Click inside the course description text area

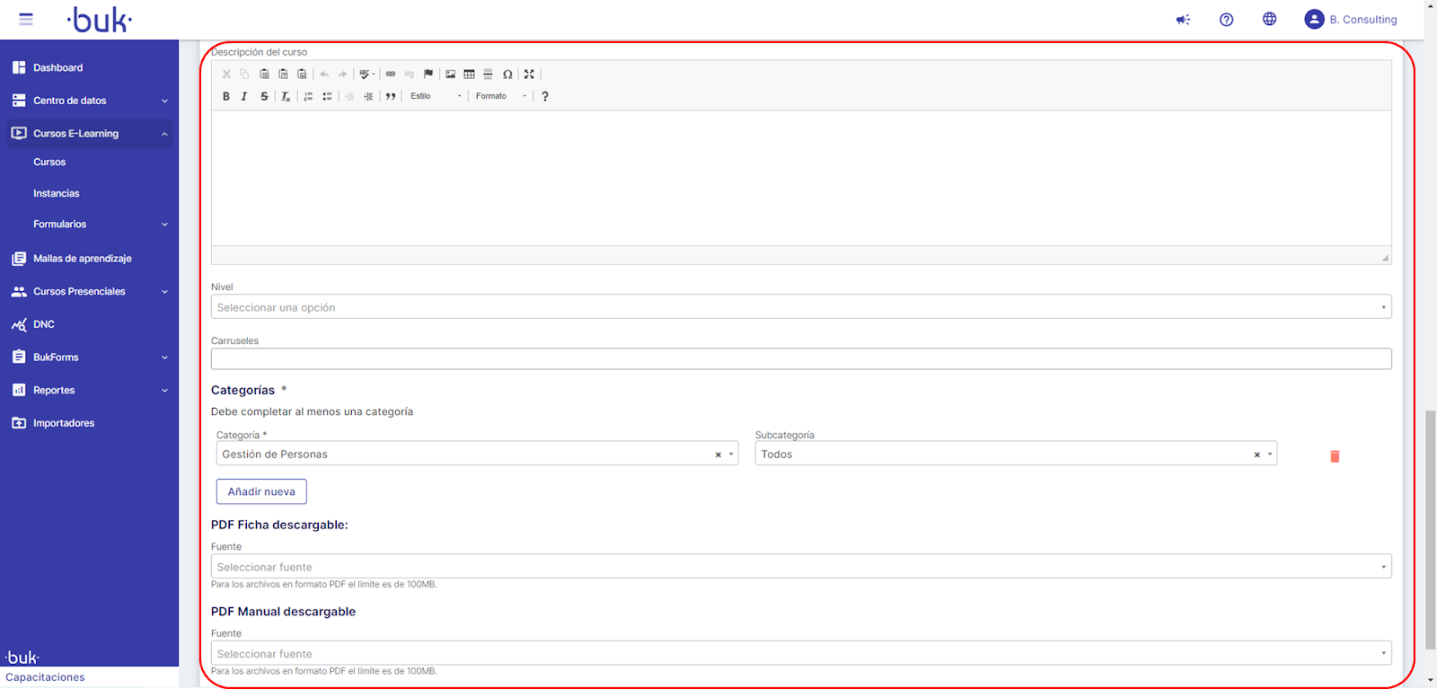[801, 178]
